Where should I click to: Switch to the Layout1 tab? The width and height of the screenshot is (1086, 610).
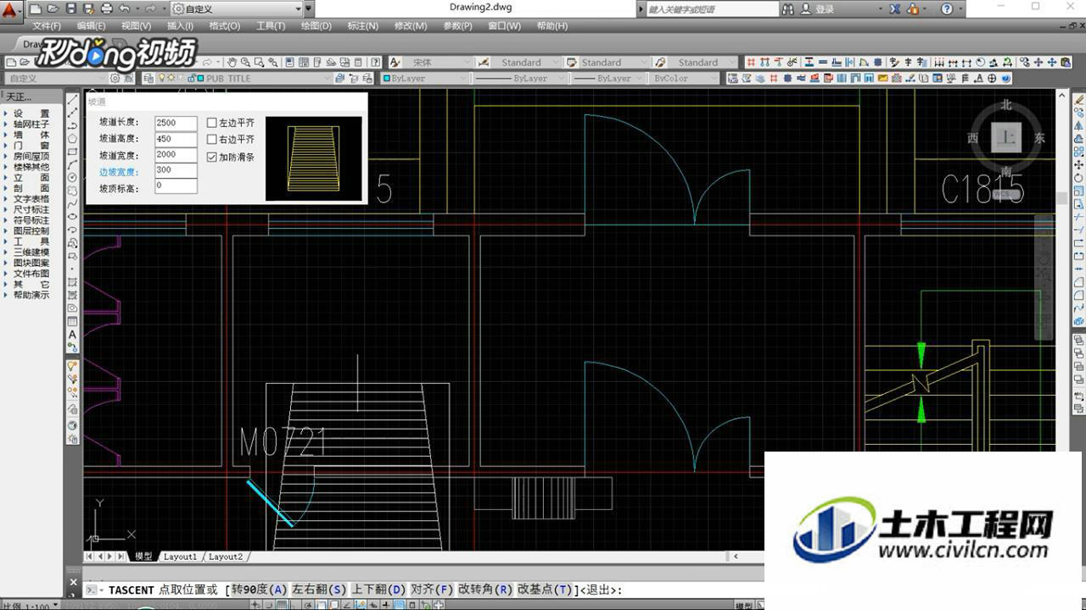pyautogui.click(x=180, y=557)
